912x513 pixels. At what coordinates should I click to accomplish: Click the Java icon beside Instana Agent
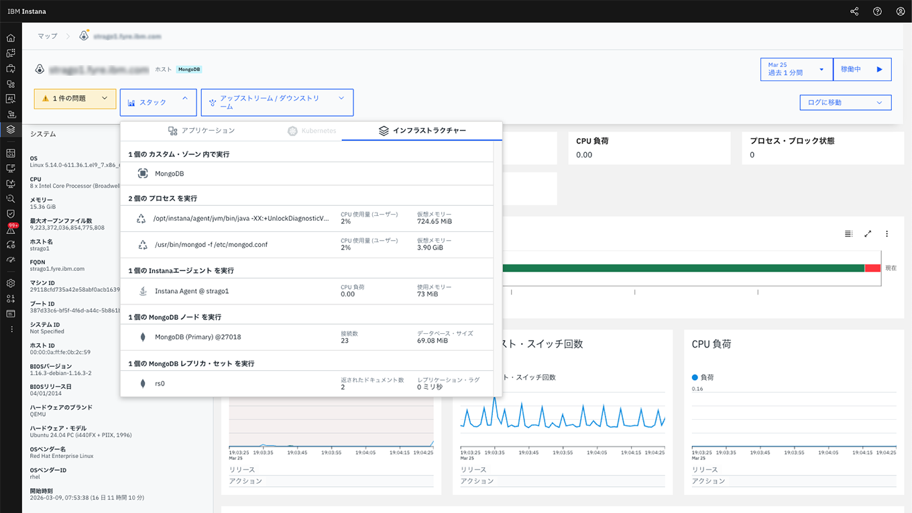pos(142,291)
